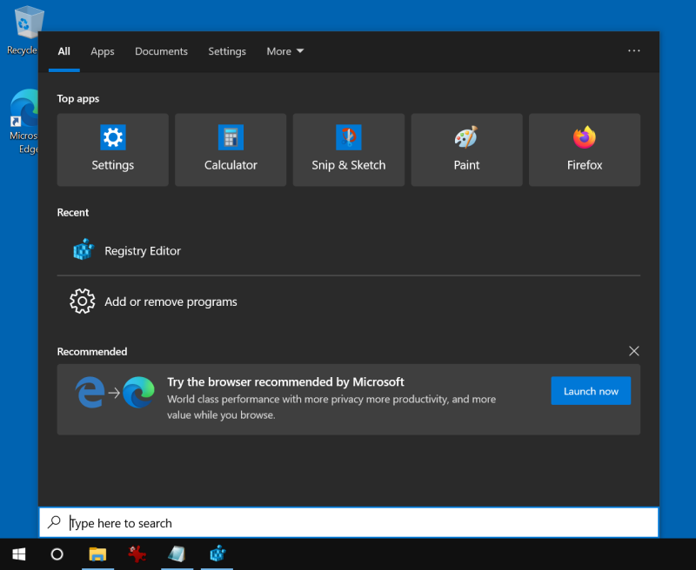The image size is (696, 570).
Task: Launch Calculator from Top apps
Action: click(231, 149)
